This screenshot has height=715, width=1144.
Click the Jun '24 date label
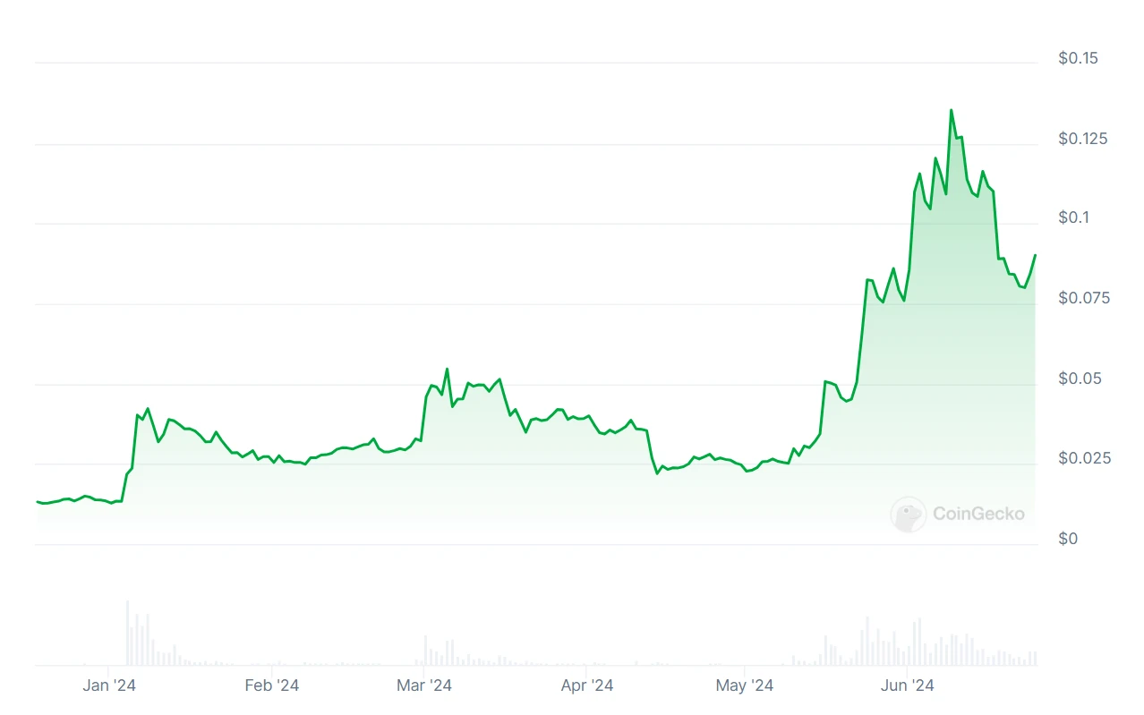(907, 686)
